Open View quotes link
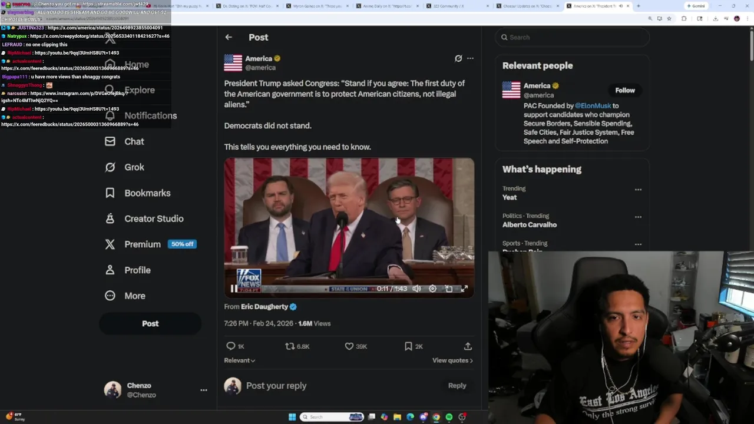The image size is (754, 424). click(x=452, y=360)
